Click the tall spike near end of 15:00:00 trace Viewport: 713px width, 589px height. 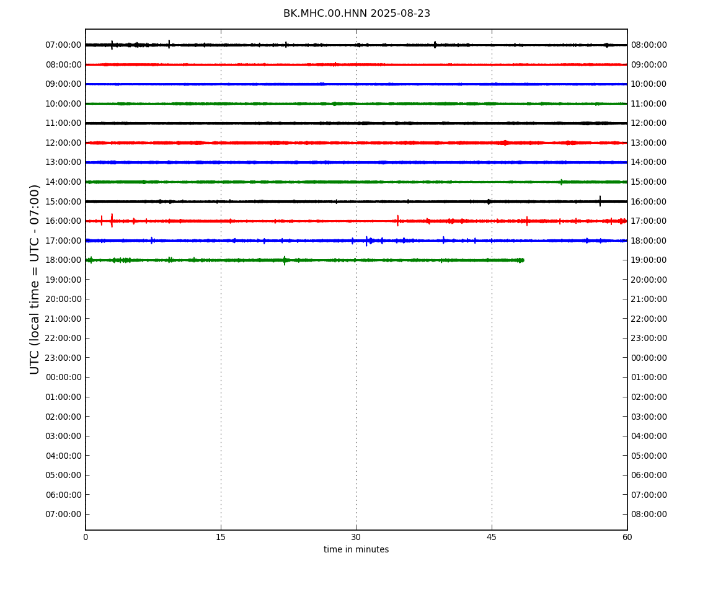click(600, 201)
